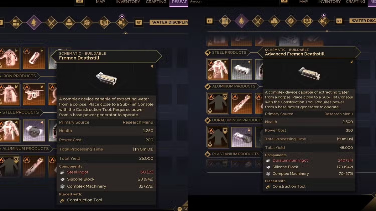Image resolution: width=376 pixels, height=211 pixels.
Task: Click the LT previous category button
Action: tap(210, 21)
